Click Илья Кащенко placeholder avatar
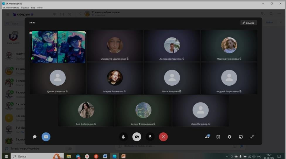Screen dimensions: 286x159 coord(172,78)
